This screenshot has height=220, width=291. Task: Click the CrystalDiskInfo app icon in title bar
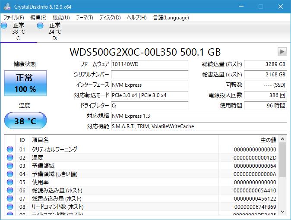point(7,6)
